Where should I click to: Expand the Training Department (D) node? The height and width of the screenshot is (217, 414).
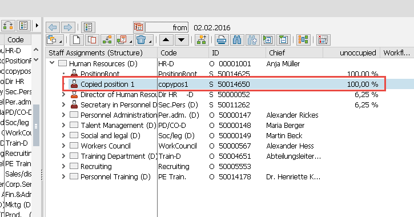click(x=63, y=156)
